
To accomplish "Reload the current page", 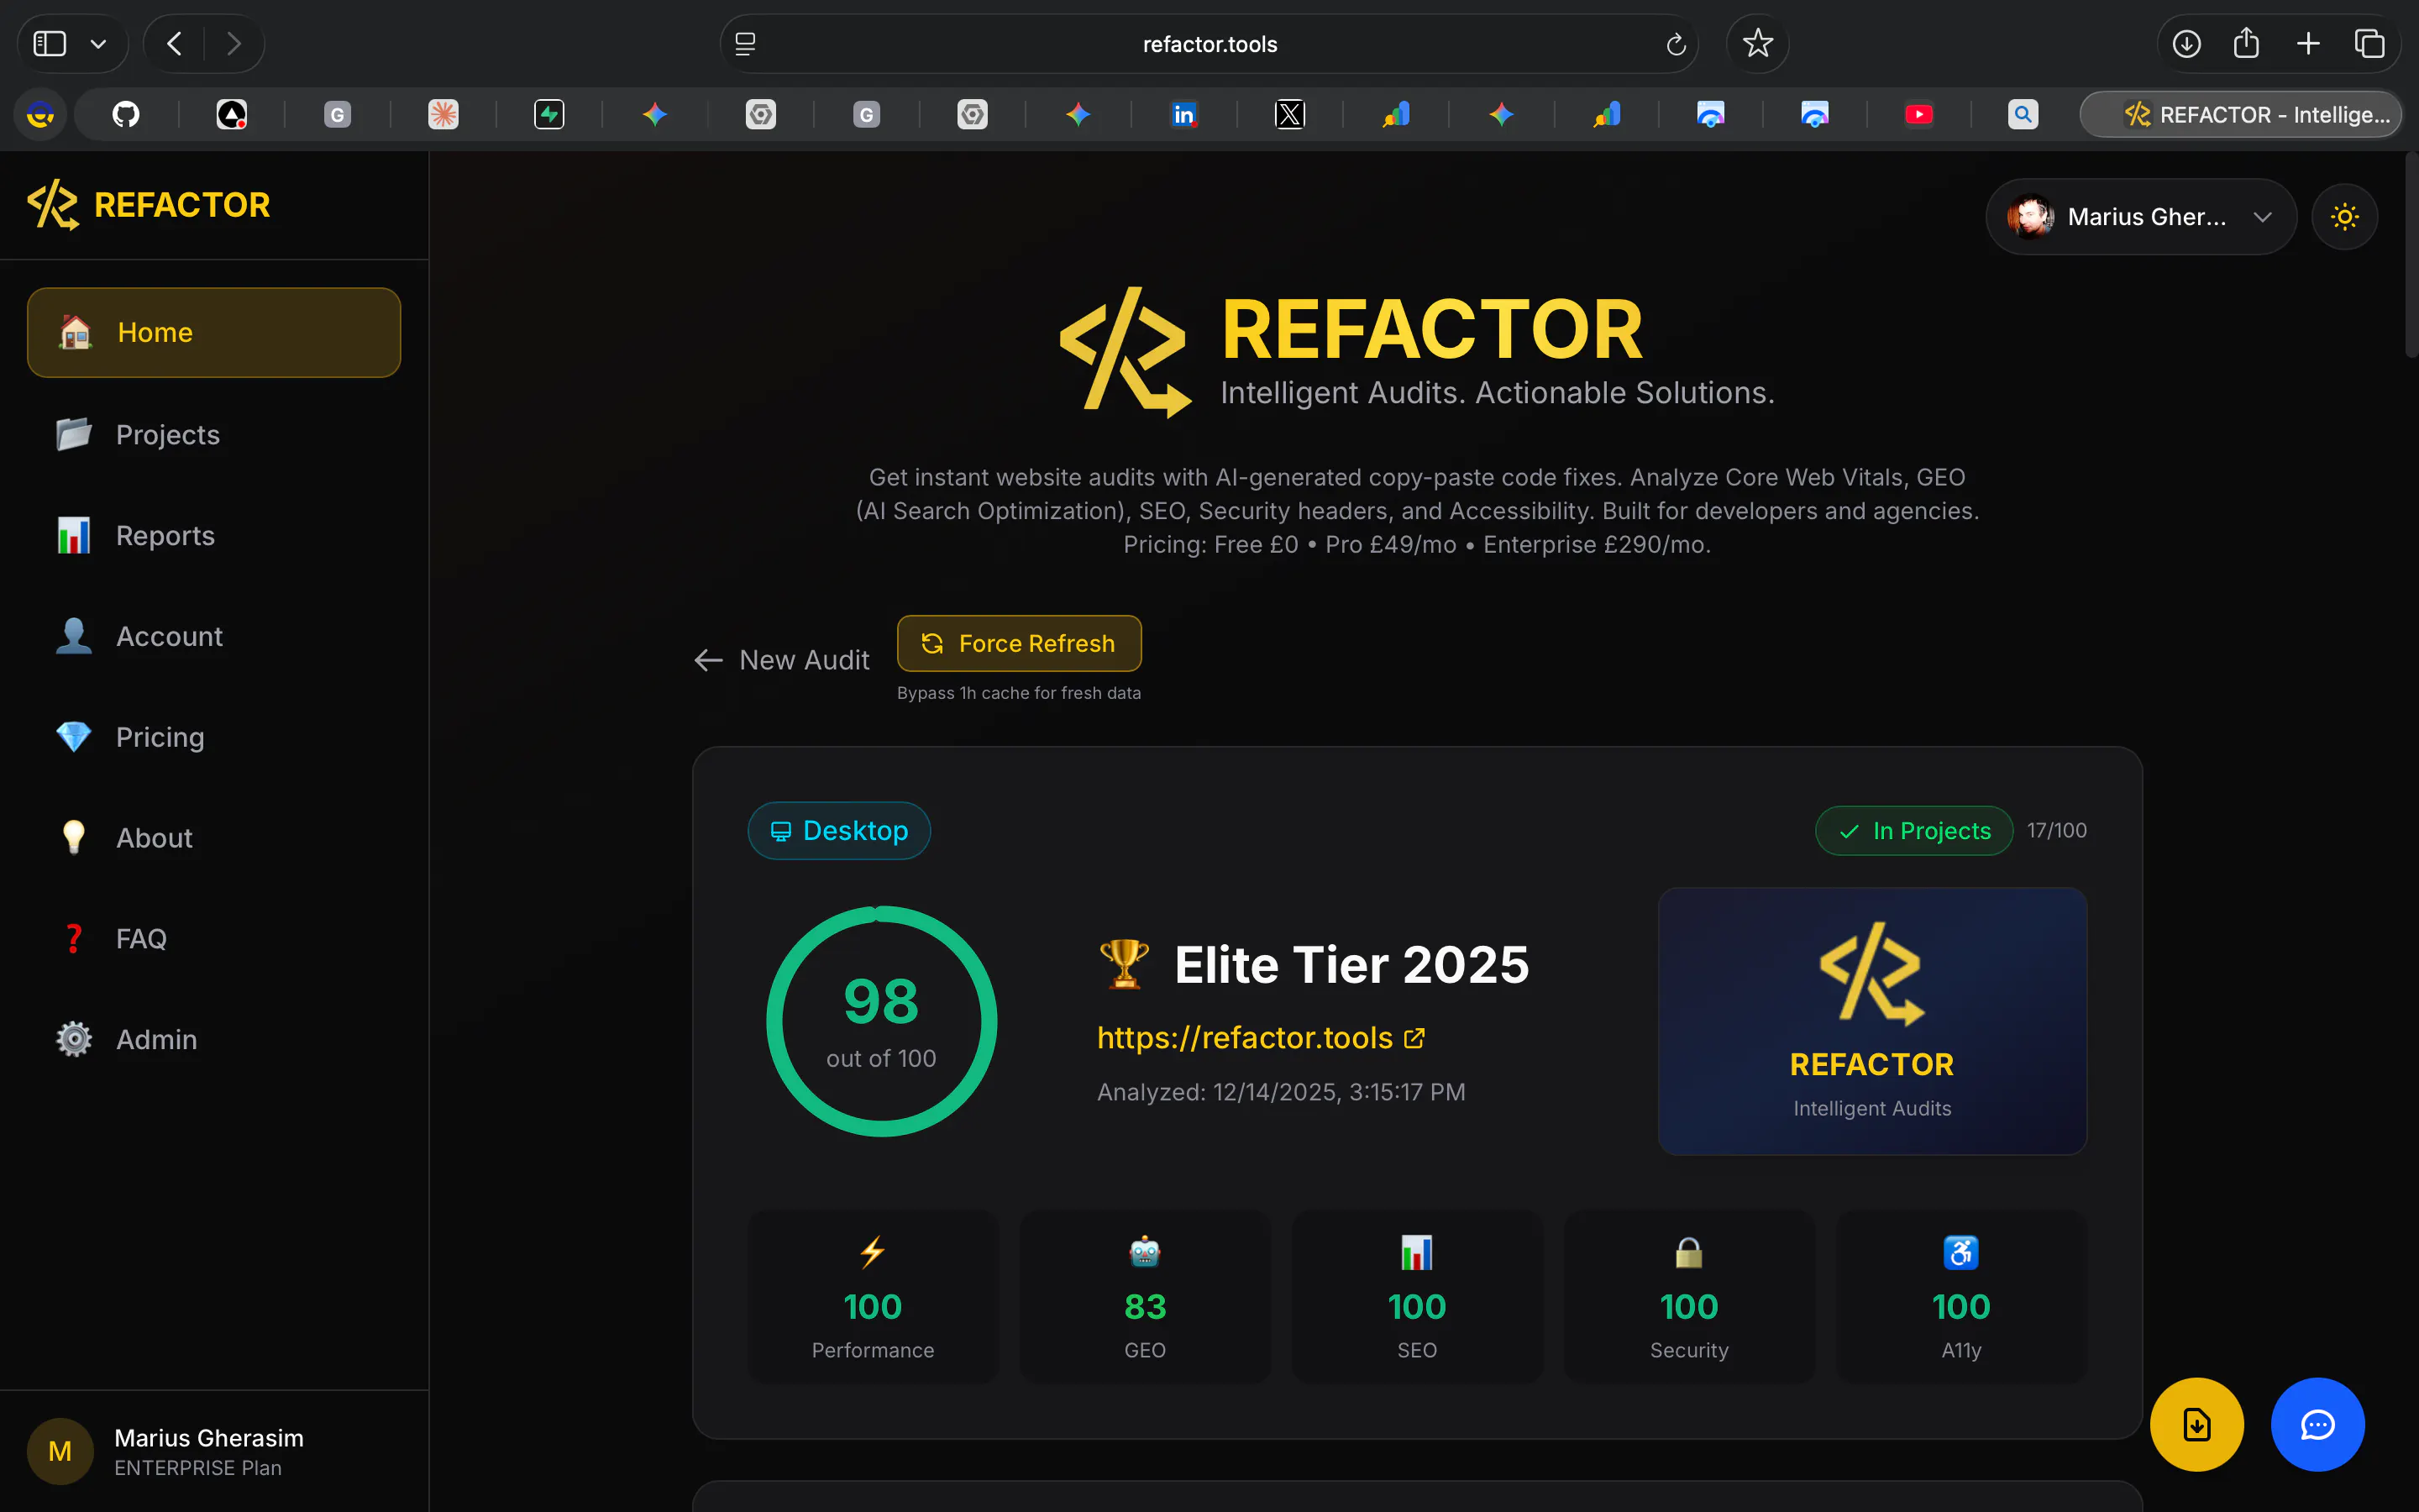I will pyautogui.click(x=1677, y=44).
